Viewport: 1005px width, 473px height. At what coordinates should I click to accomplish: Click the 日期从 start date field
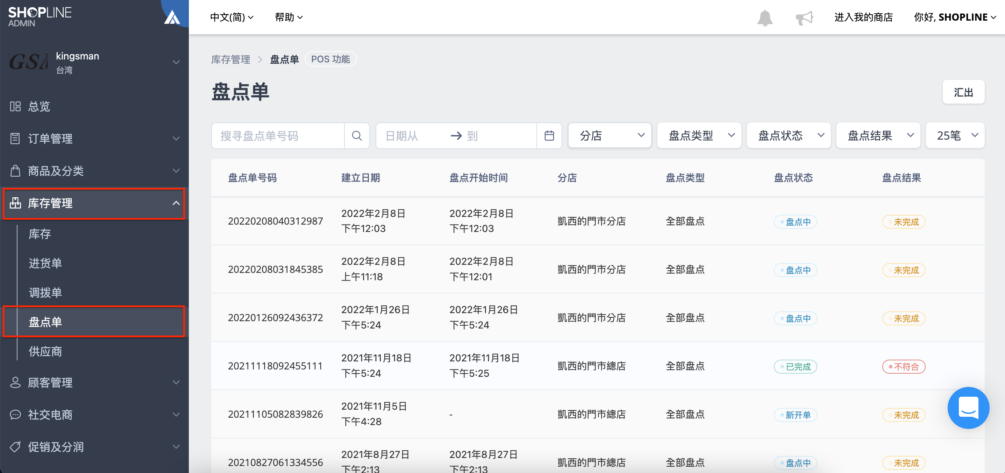pyautogui.click(x=413, y=136)
